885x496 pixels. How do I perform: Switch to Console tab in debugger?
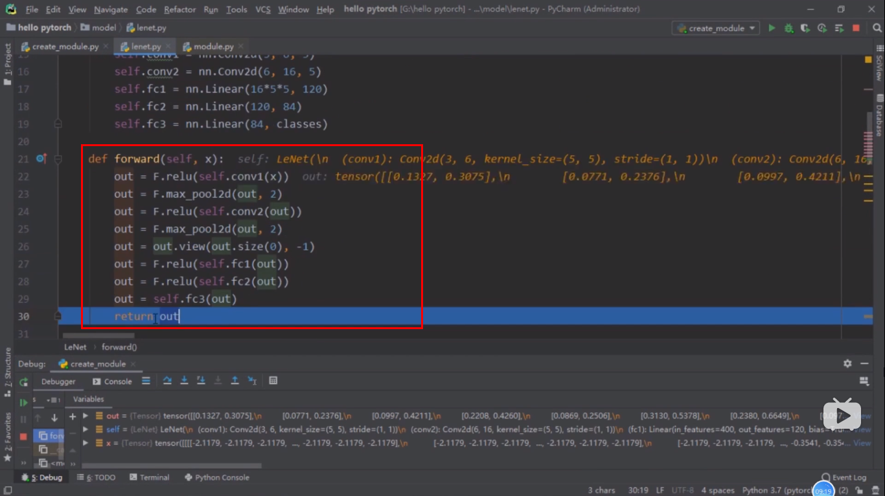coord(112,382)
